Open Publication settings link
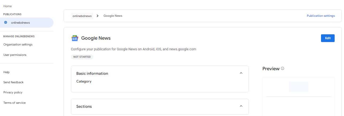 321,16
